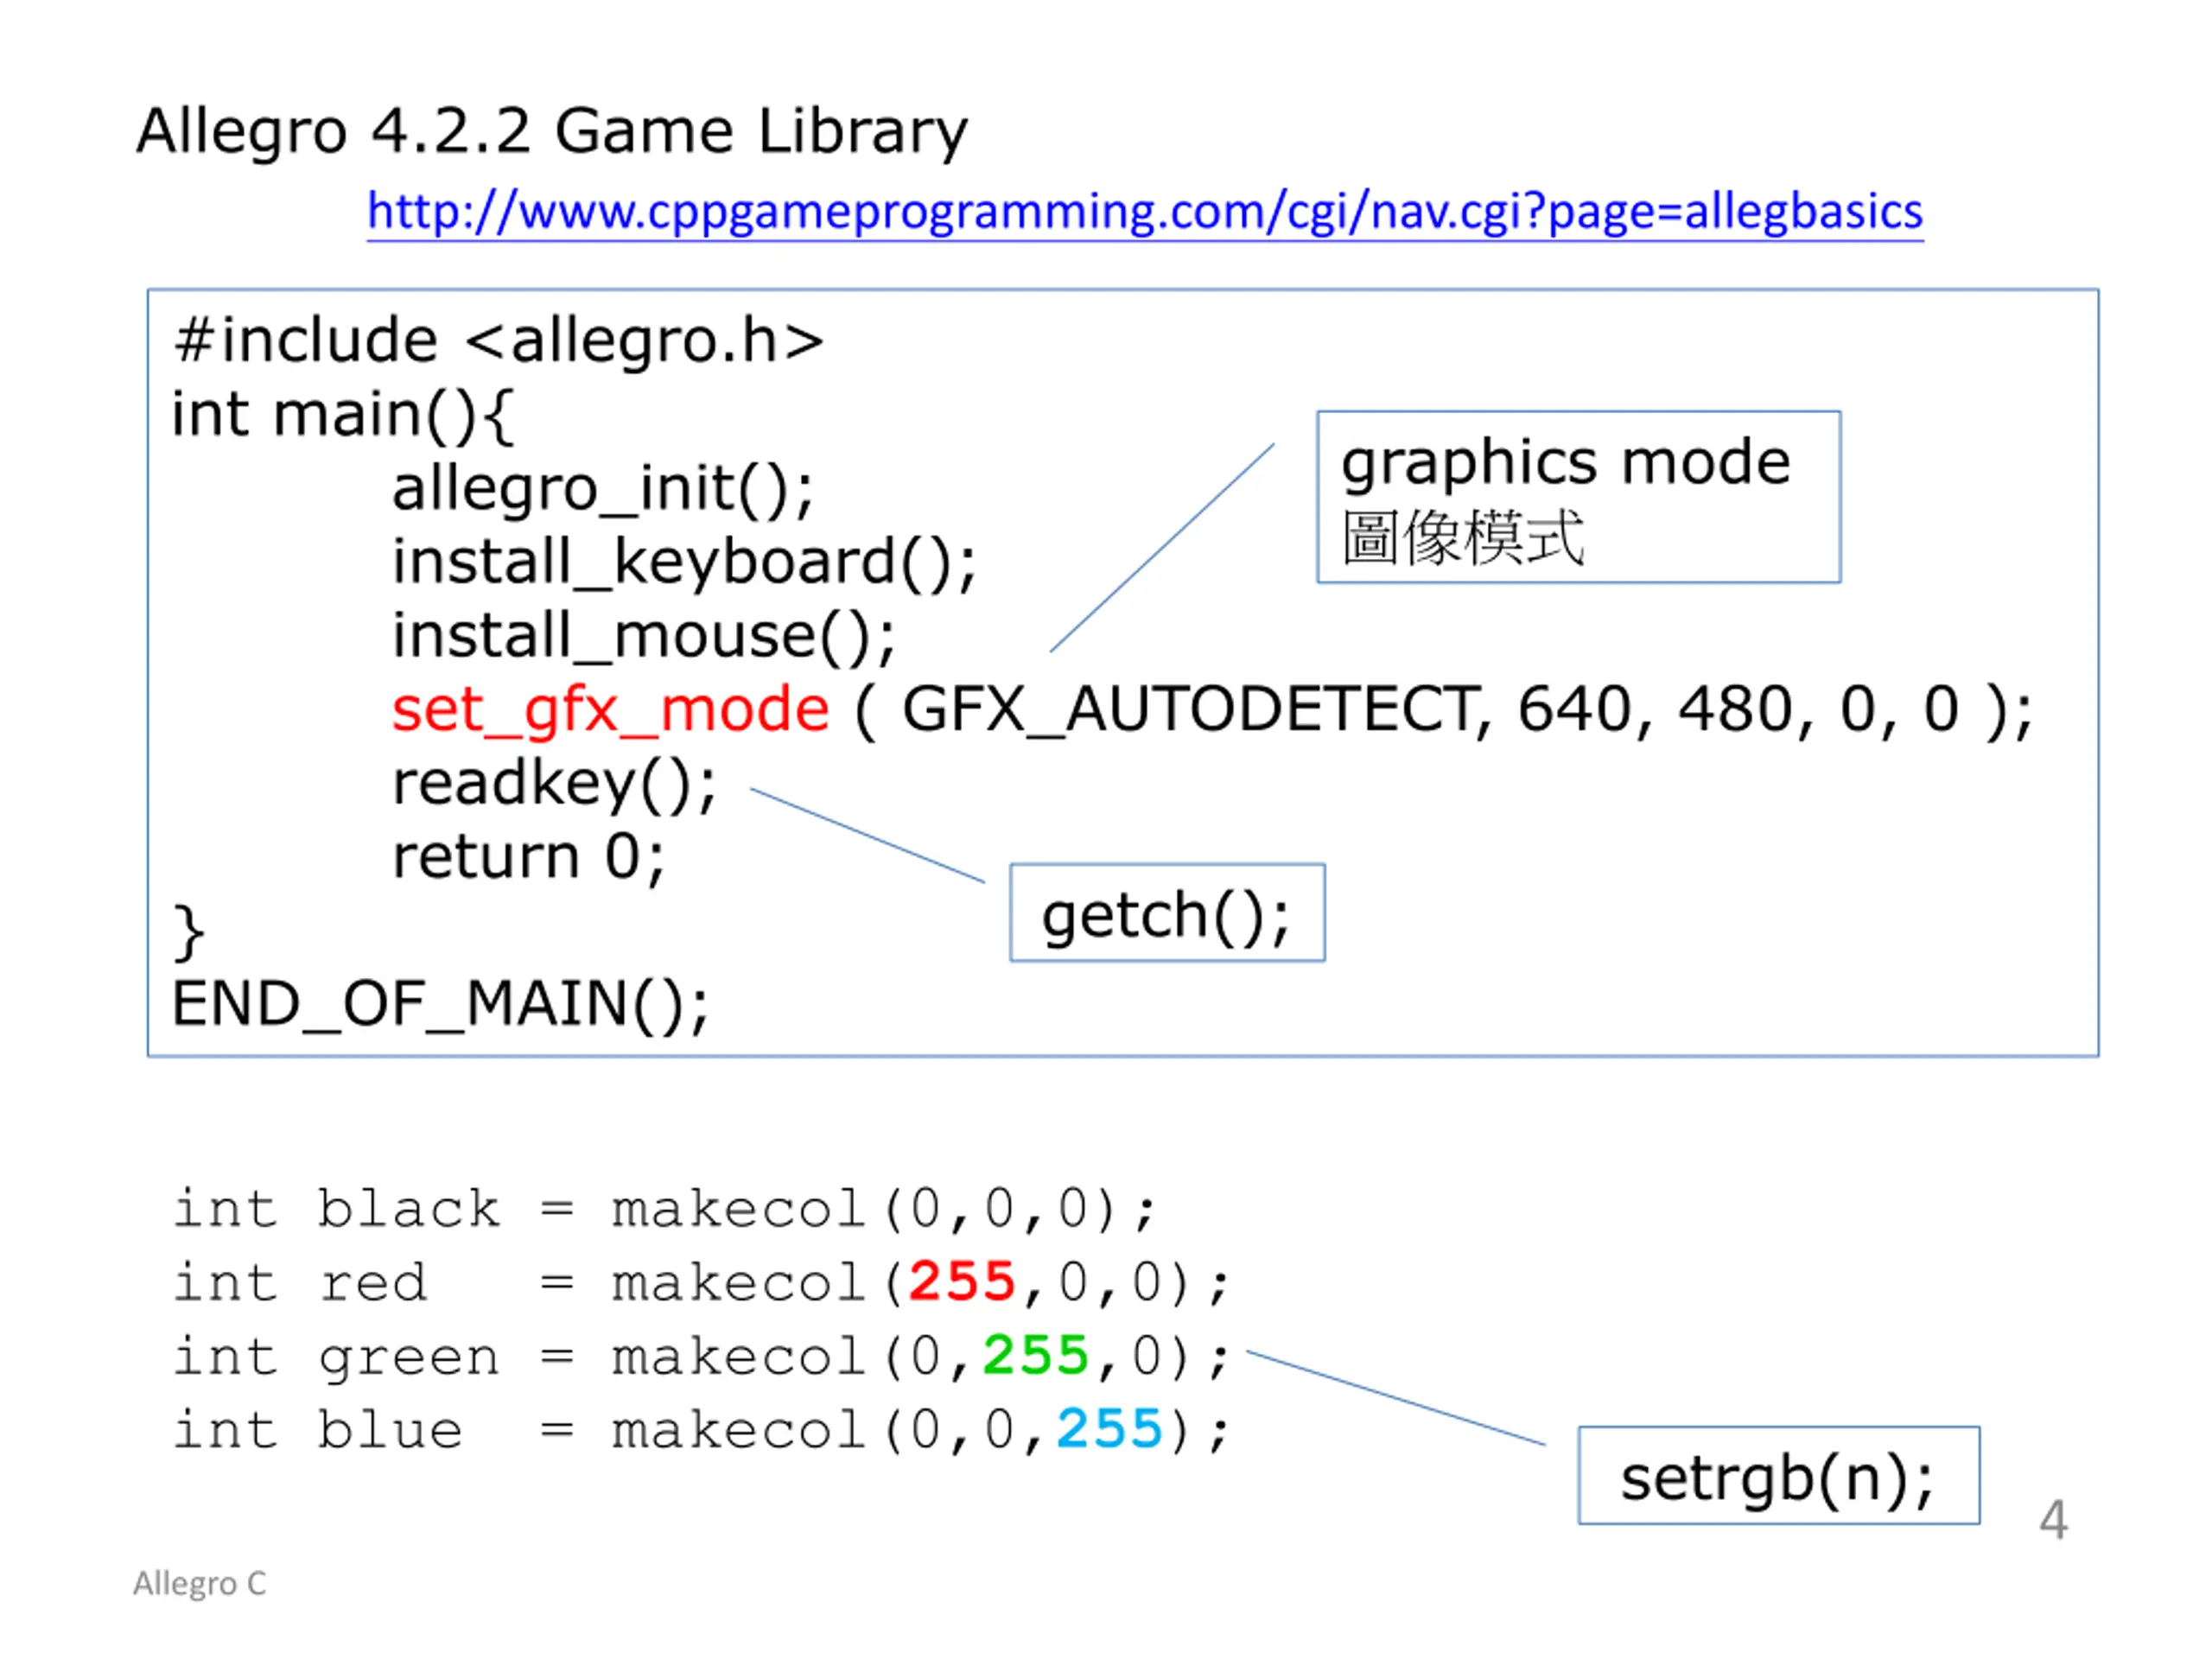The height and width of the screenshot is (1659, 2212).
Task: Click the Allegro C footer text
Action: pyautogui.click(x=200, y=1583)
